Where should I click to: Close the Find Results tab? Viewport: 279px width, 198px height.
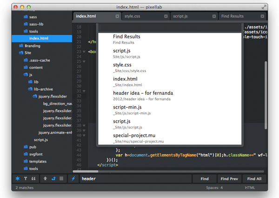[262, 16]
